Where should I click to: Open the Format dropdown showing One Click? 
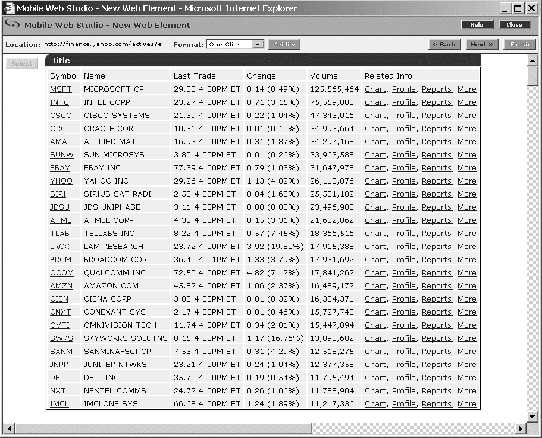(235, 44)
